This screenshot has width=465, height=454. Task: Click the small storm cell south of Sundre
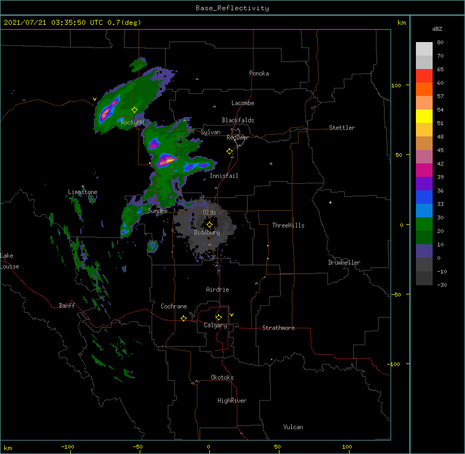153,246
